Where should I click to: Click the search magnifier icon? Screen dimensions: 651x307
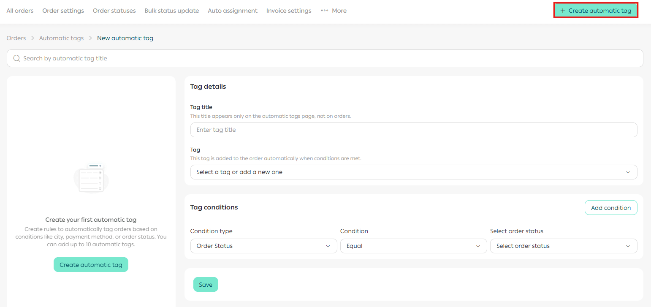click(17, 58)
